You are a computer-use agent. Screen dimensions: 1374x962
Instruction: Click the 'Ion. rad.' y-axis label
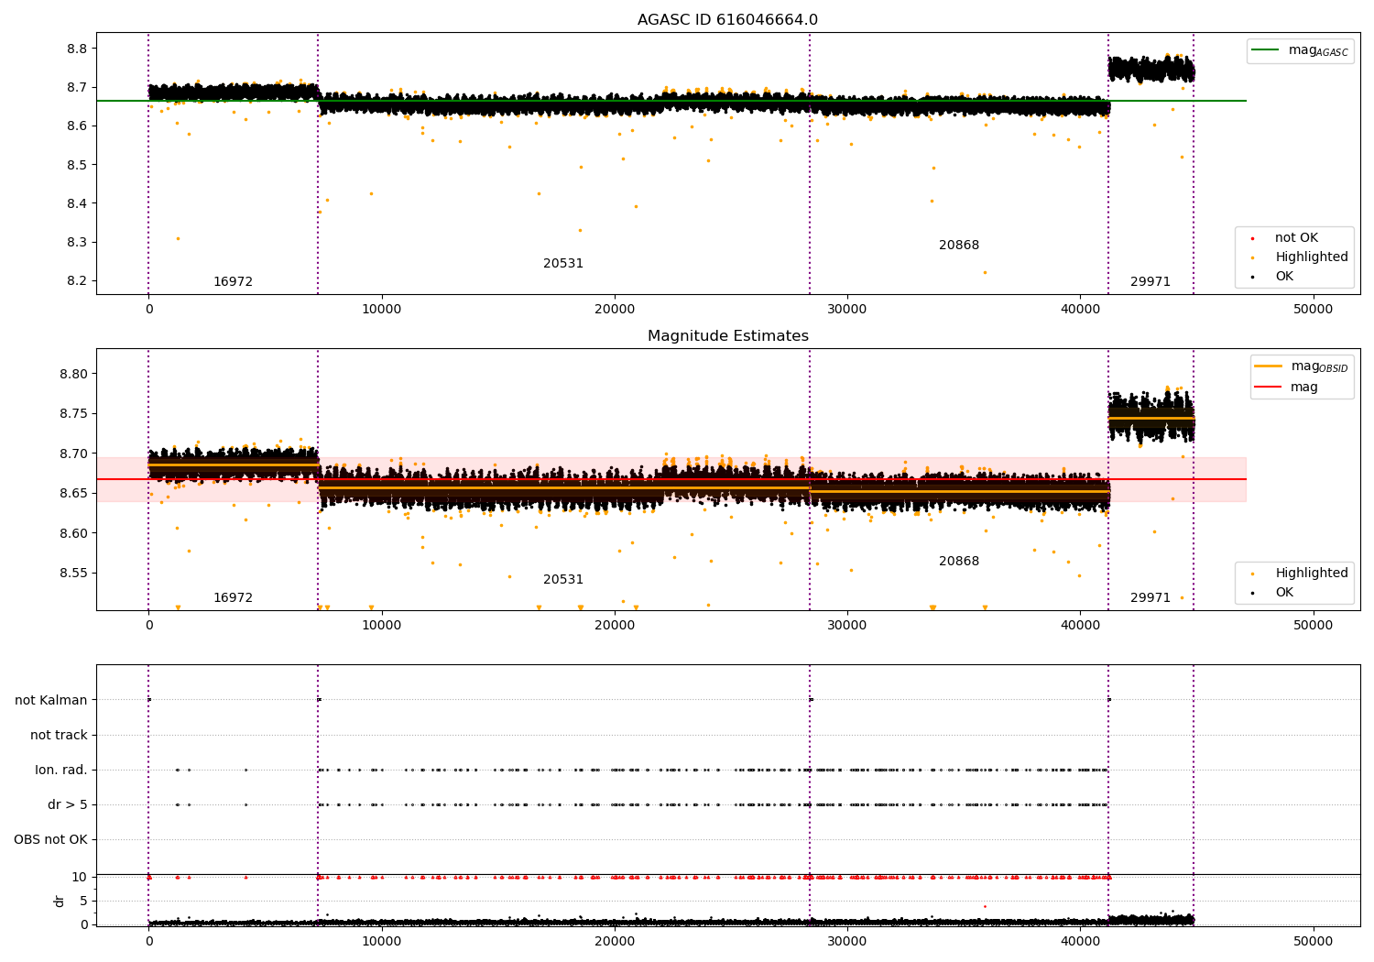61,771
